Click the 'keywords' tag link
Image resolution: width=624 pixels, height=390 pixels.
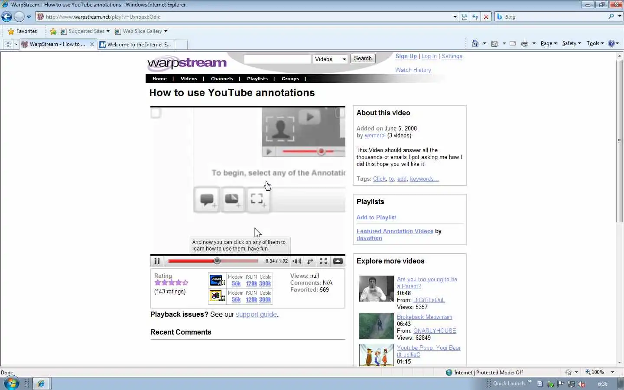pyautogui.click(x=423, y=179)
